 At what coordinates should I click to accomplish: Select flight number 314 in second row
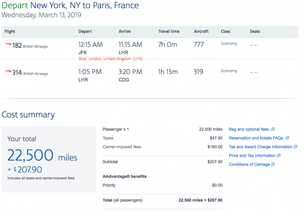pos(17,73)
